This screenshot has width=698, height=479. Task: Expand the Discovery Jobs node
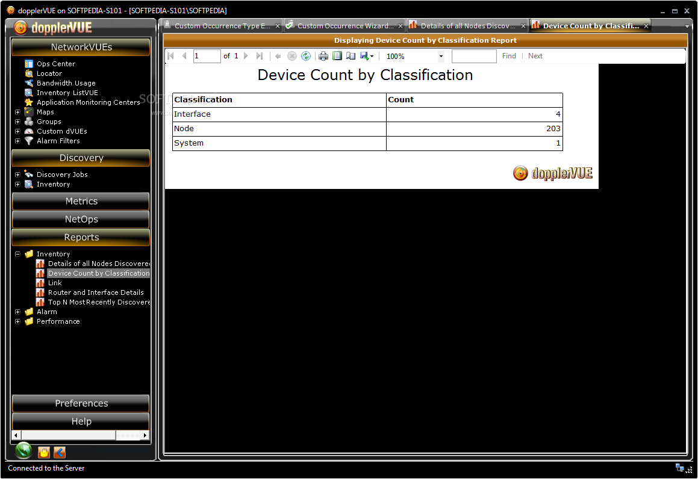[17, 175]
